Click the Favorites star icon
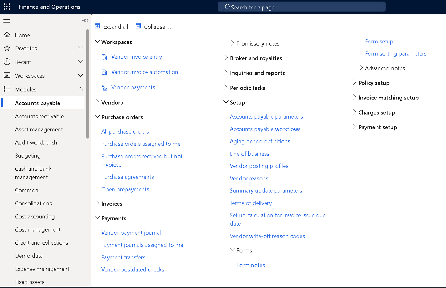This screenshot has width=446, height=288. [7, 48]
